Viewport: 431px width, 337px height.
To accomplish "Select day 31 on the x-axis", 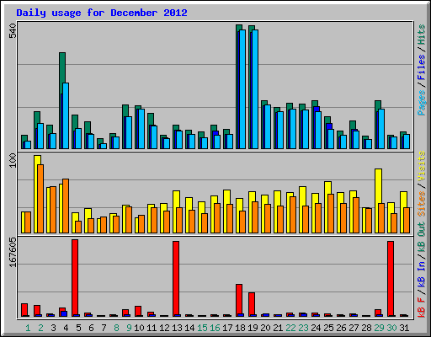I will (x=404, y=328).
